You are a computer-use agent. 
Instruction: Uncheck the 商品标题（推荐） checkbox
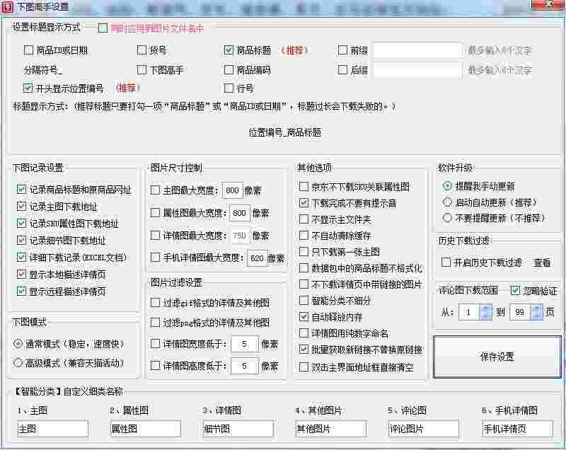tap(229, 50)
